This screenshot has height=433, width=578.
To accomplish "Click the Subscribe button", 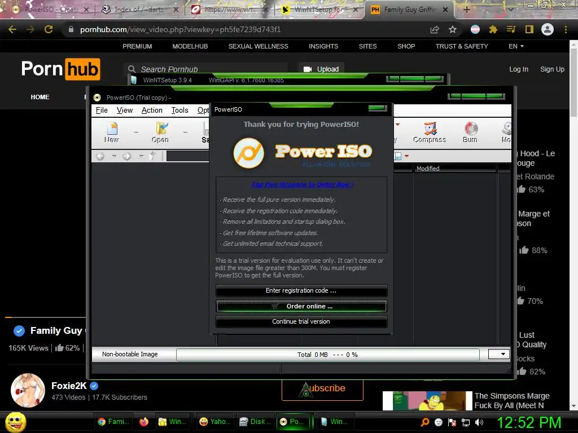I will point(322,390).
